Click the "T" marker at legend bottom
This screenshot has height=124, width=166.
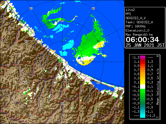(x=158, y=117)
